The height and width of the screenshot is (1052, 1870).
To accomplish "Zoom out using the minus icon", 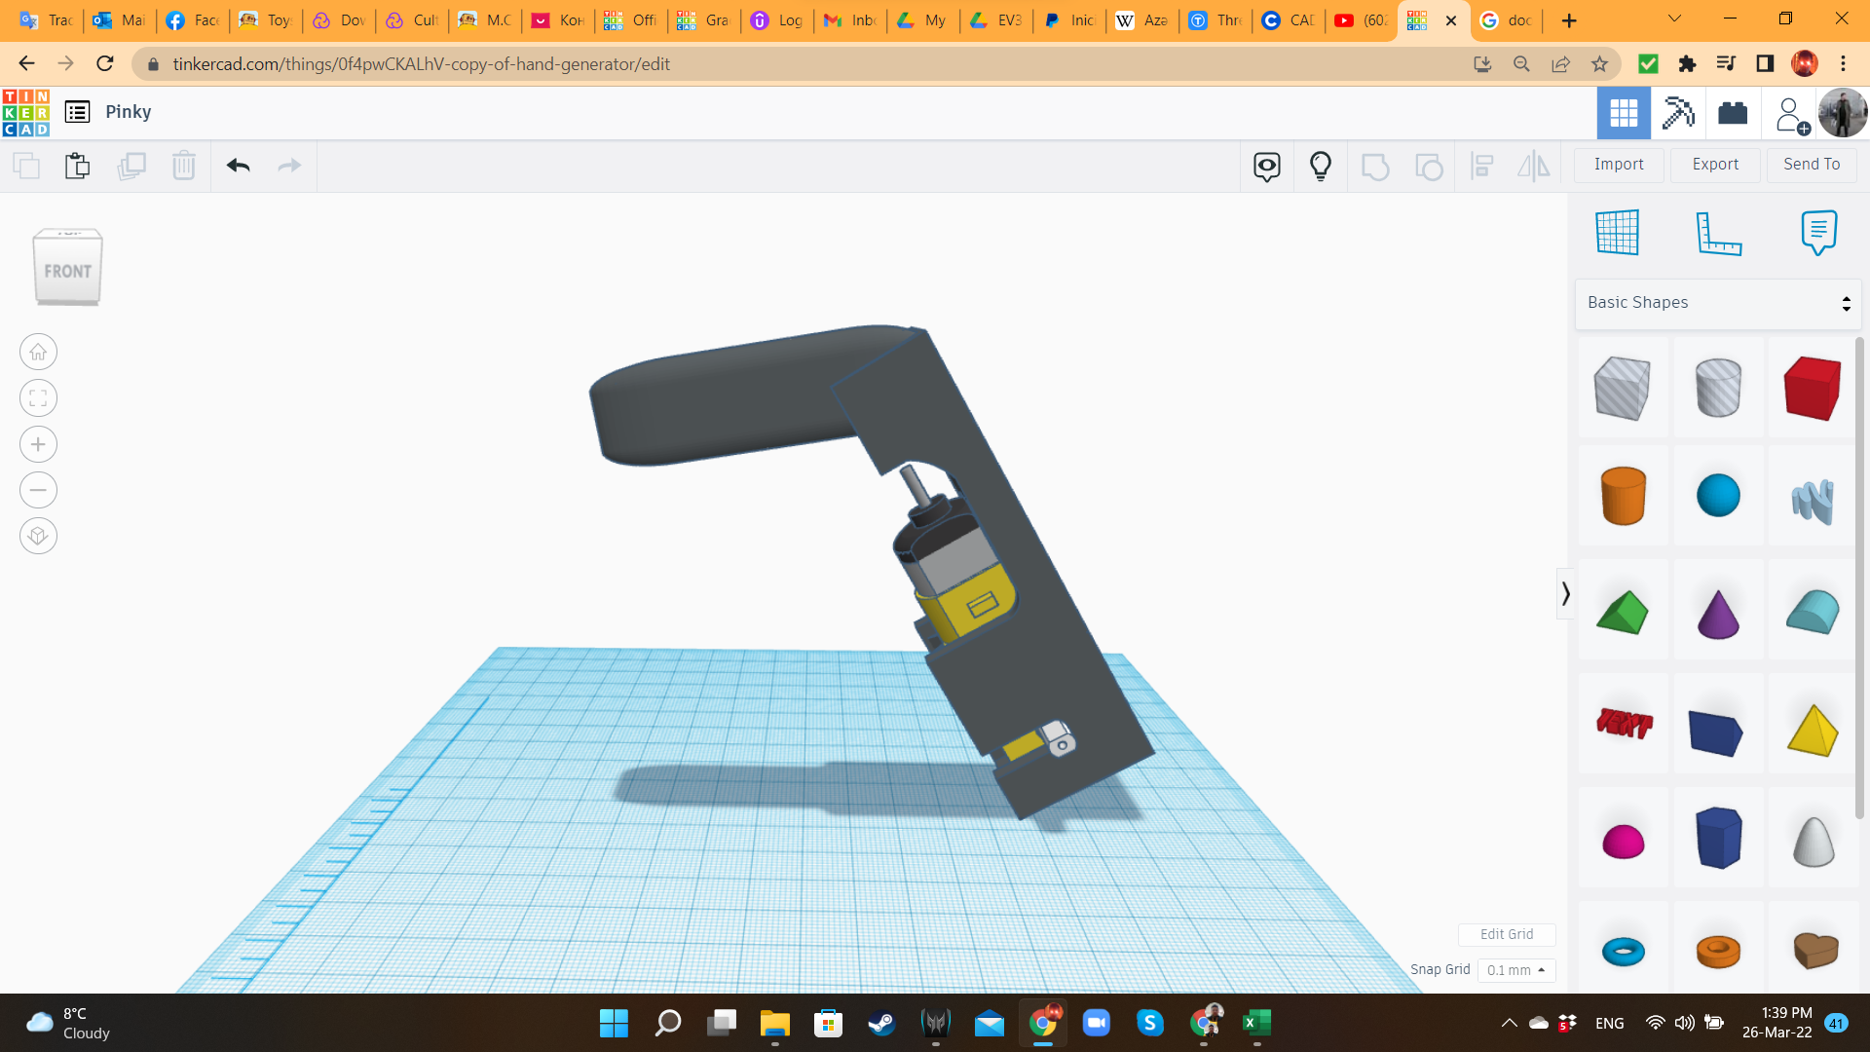I will point(38,490).
